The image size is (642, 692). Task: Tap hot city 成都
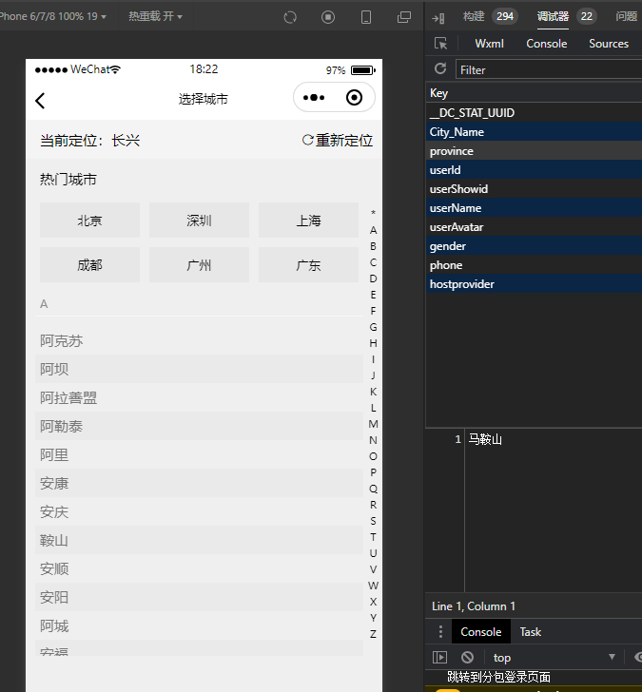coord(89,265)
